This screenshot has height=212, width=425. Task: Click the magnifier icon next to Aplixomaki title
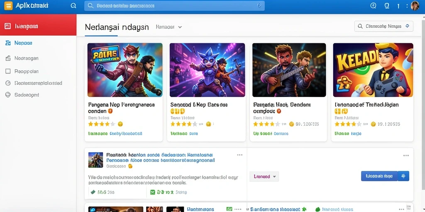click(x=73, y=6)
